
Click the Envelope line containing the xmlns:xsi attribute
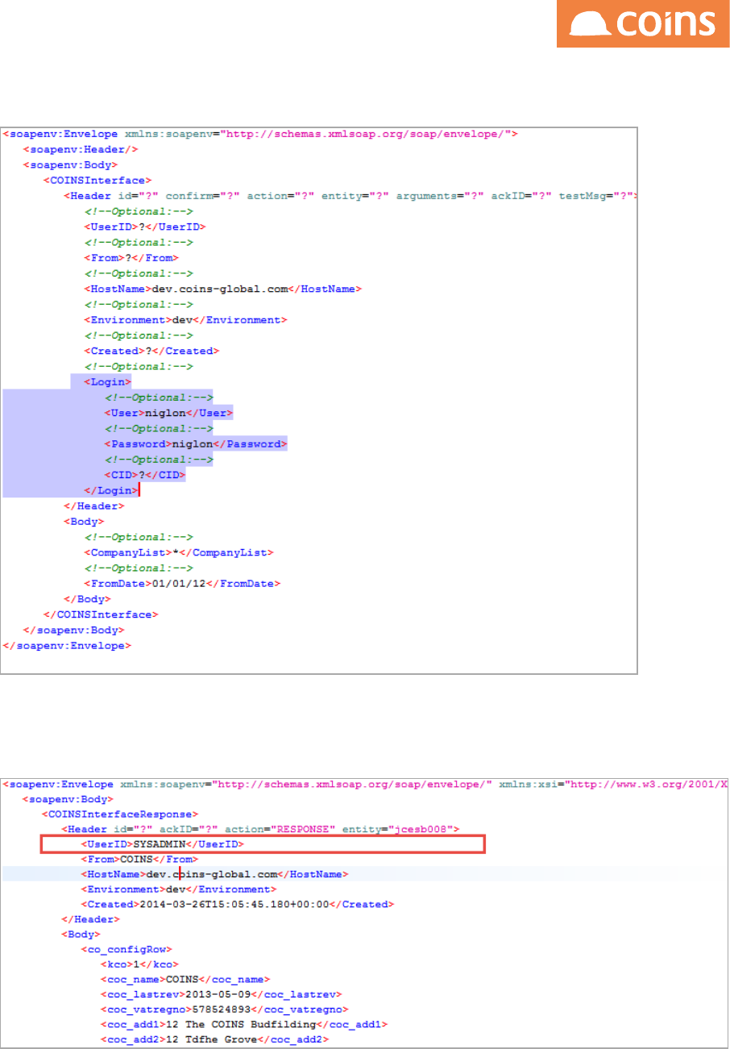point(366,784)
